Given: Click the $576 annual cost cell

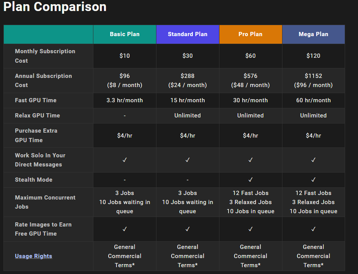Looking at the screenshot, I should tap(251, 81).
